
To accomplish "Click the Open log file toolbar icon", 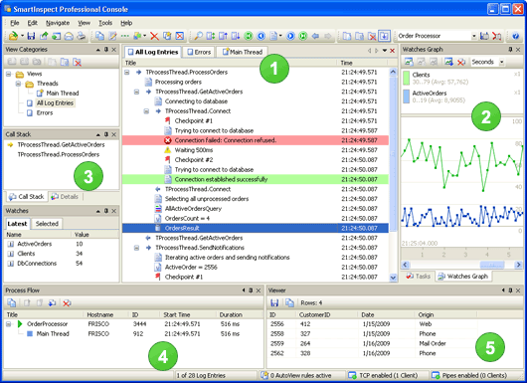I will [13, 36].
